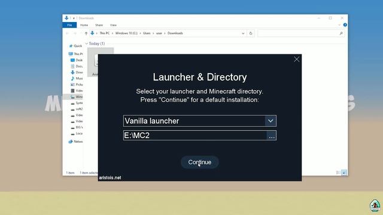
Task: Open the Share ribbon tab in Explorer
Action: [99, 25]
